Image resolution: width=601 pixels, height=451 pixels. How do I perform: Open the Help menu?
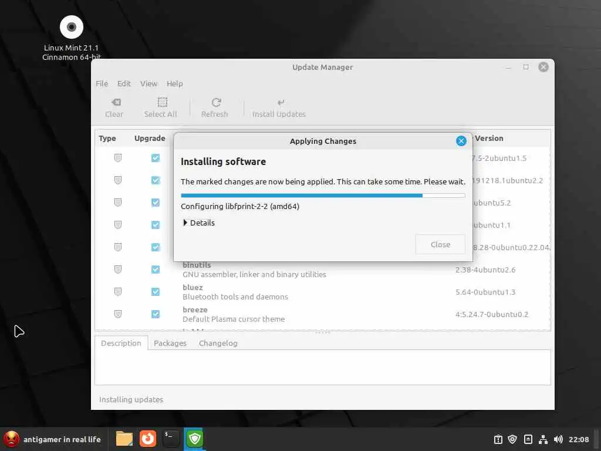[x=174, y=83]
